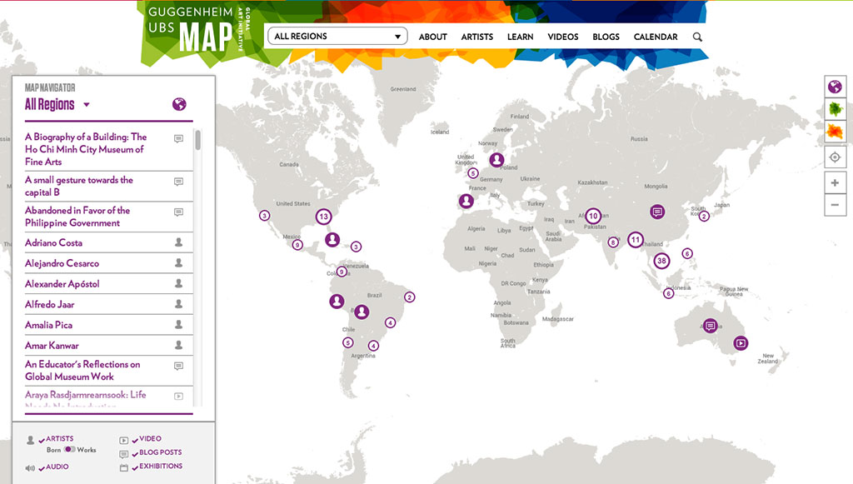853x484 pixels.
Task: Select the globe view button on the right map toolbar
Action: tap(835, 87)
